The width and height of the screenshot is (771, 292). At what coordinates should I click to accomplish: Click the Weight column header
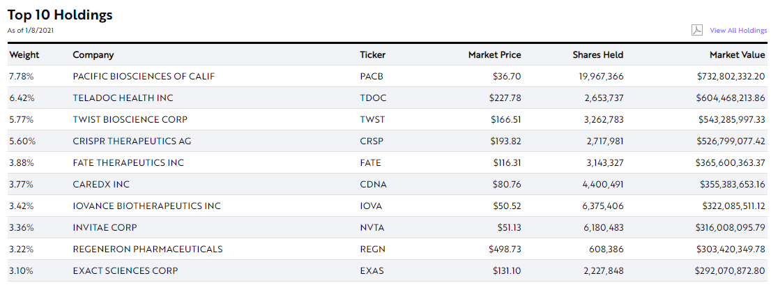24,55
